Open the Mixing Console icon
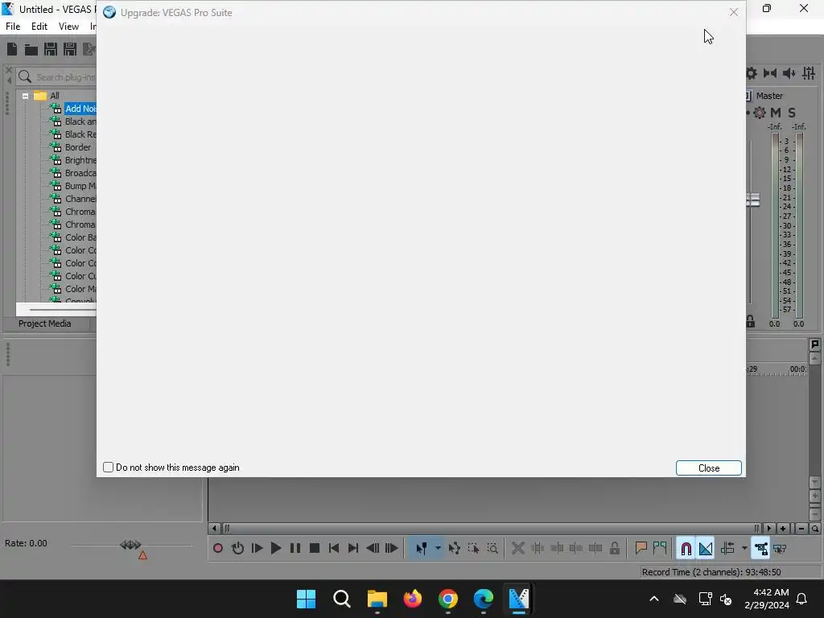824x618 pixels. tap(809, 73)
